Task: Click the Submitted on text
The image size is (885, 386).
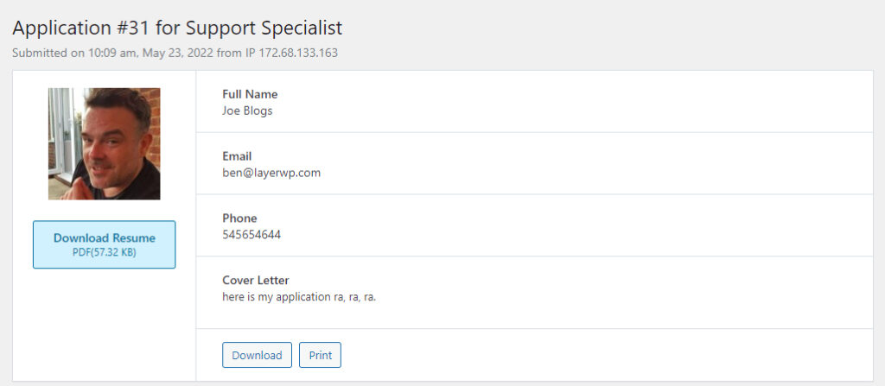Action: pos(48,53)
